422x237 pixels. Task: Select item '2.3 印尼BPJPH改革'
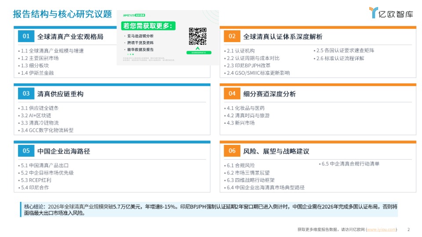[x=248, y=65]
